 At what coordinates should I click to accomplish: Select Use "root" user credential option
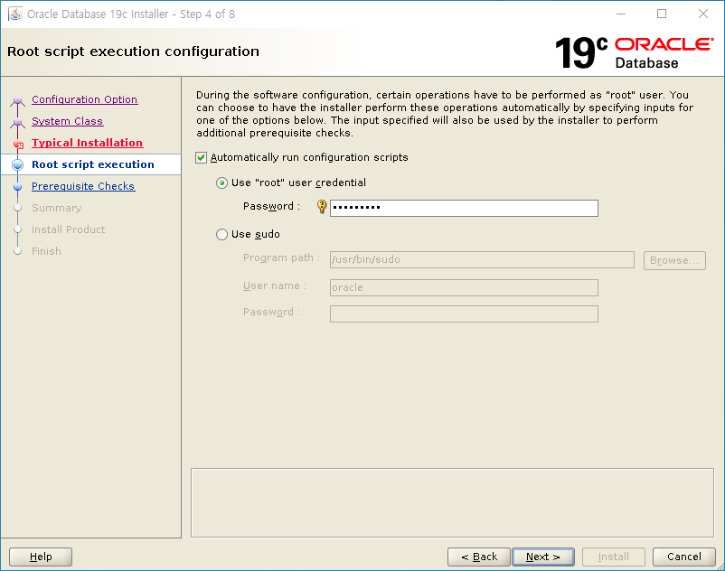(x=222, y=183)
